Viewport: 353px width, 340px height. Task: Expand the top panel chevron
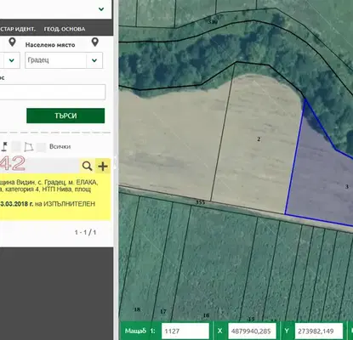click(x=101, y=9)
